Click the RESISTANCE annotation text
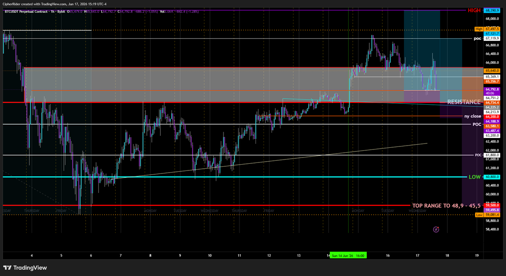Screen dimensions: 506x276 464,102
